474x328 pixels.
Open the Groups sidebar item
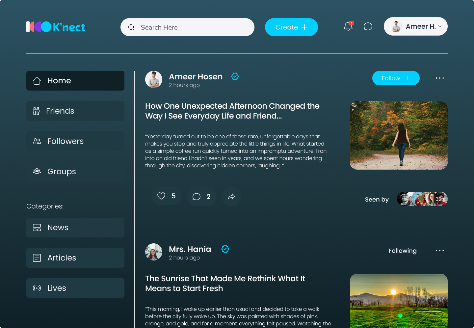point(75,172)
